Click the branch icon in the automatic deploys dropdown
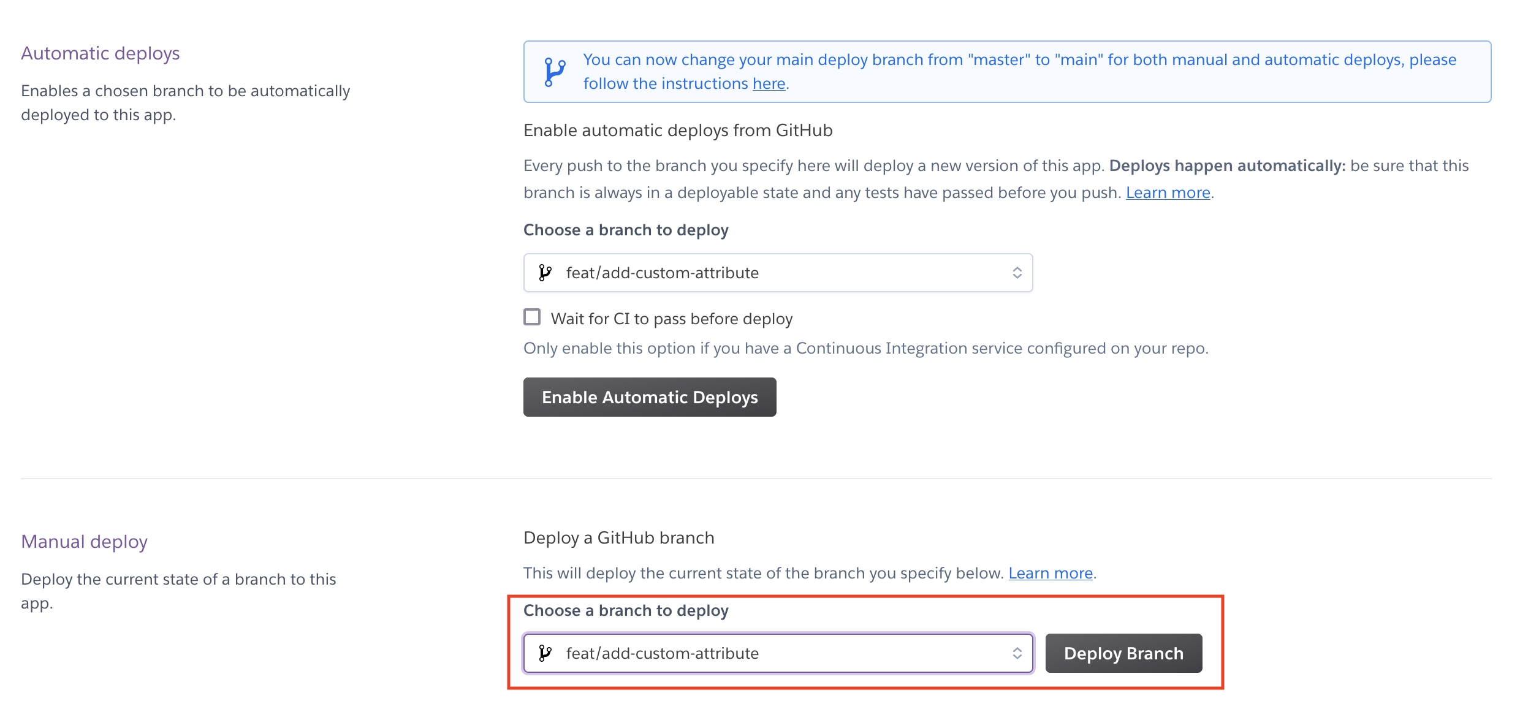 [545, 273]
